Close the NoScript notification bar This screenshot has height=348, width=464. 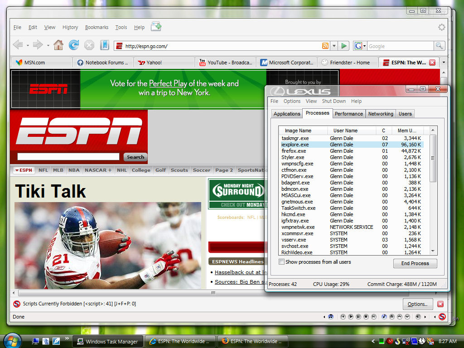click(440, 304)
